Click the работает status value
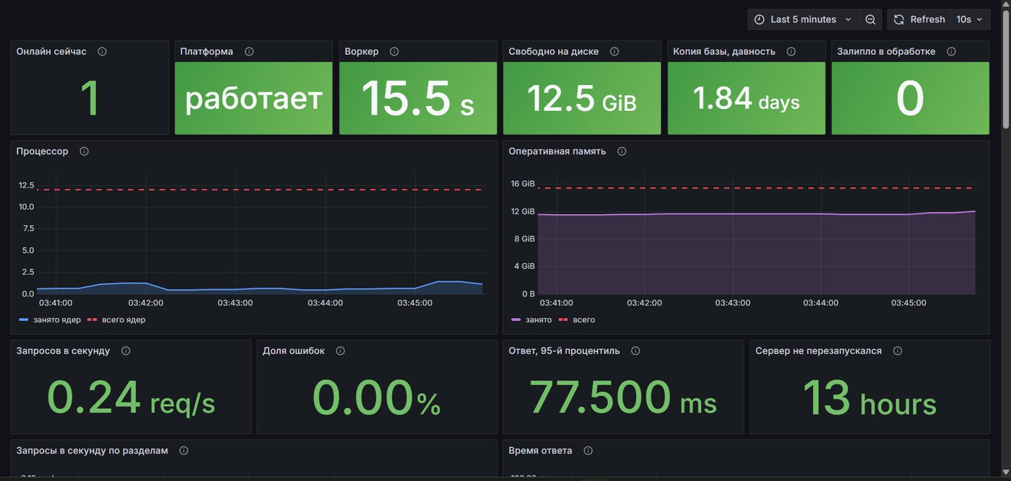1011x481 pixels. click(x=253, y=98)
